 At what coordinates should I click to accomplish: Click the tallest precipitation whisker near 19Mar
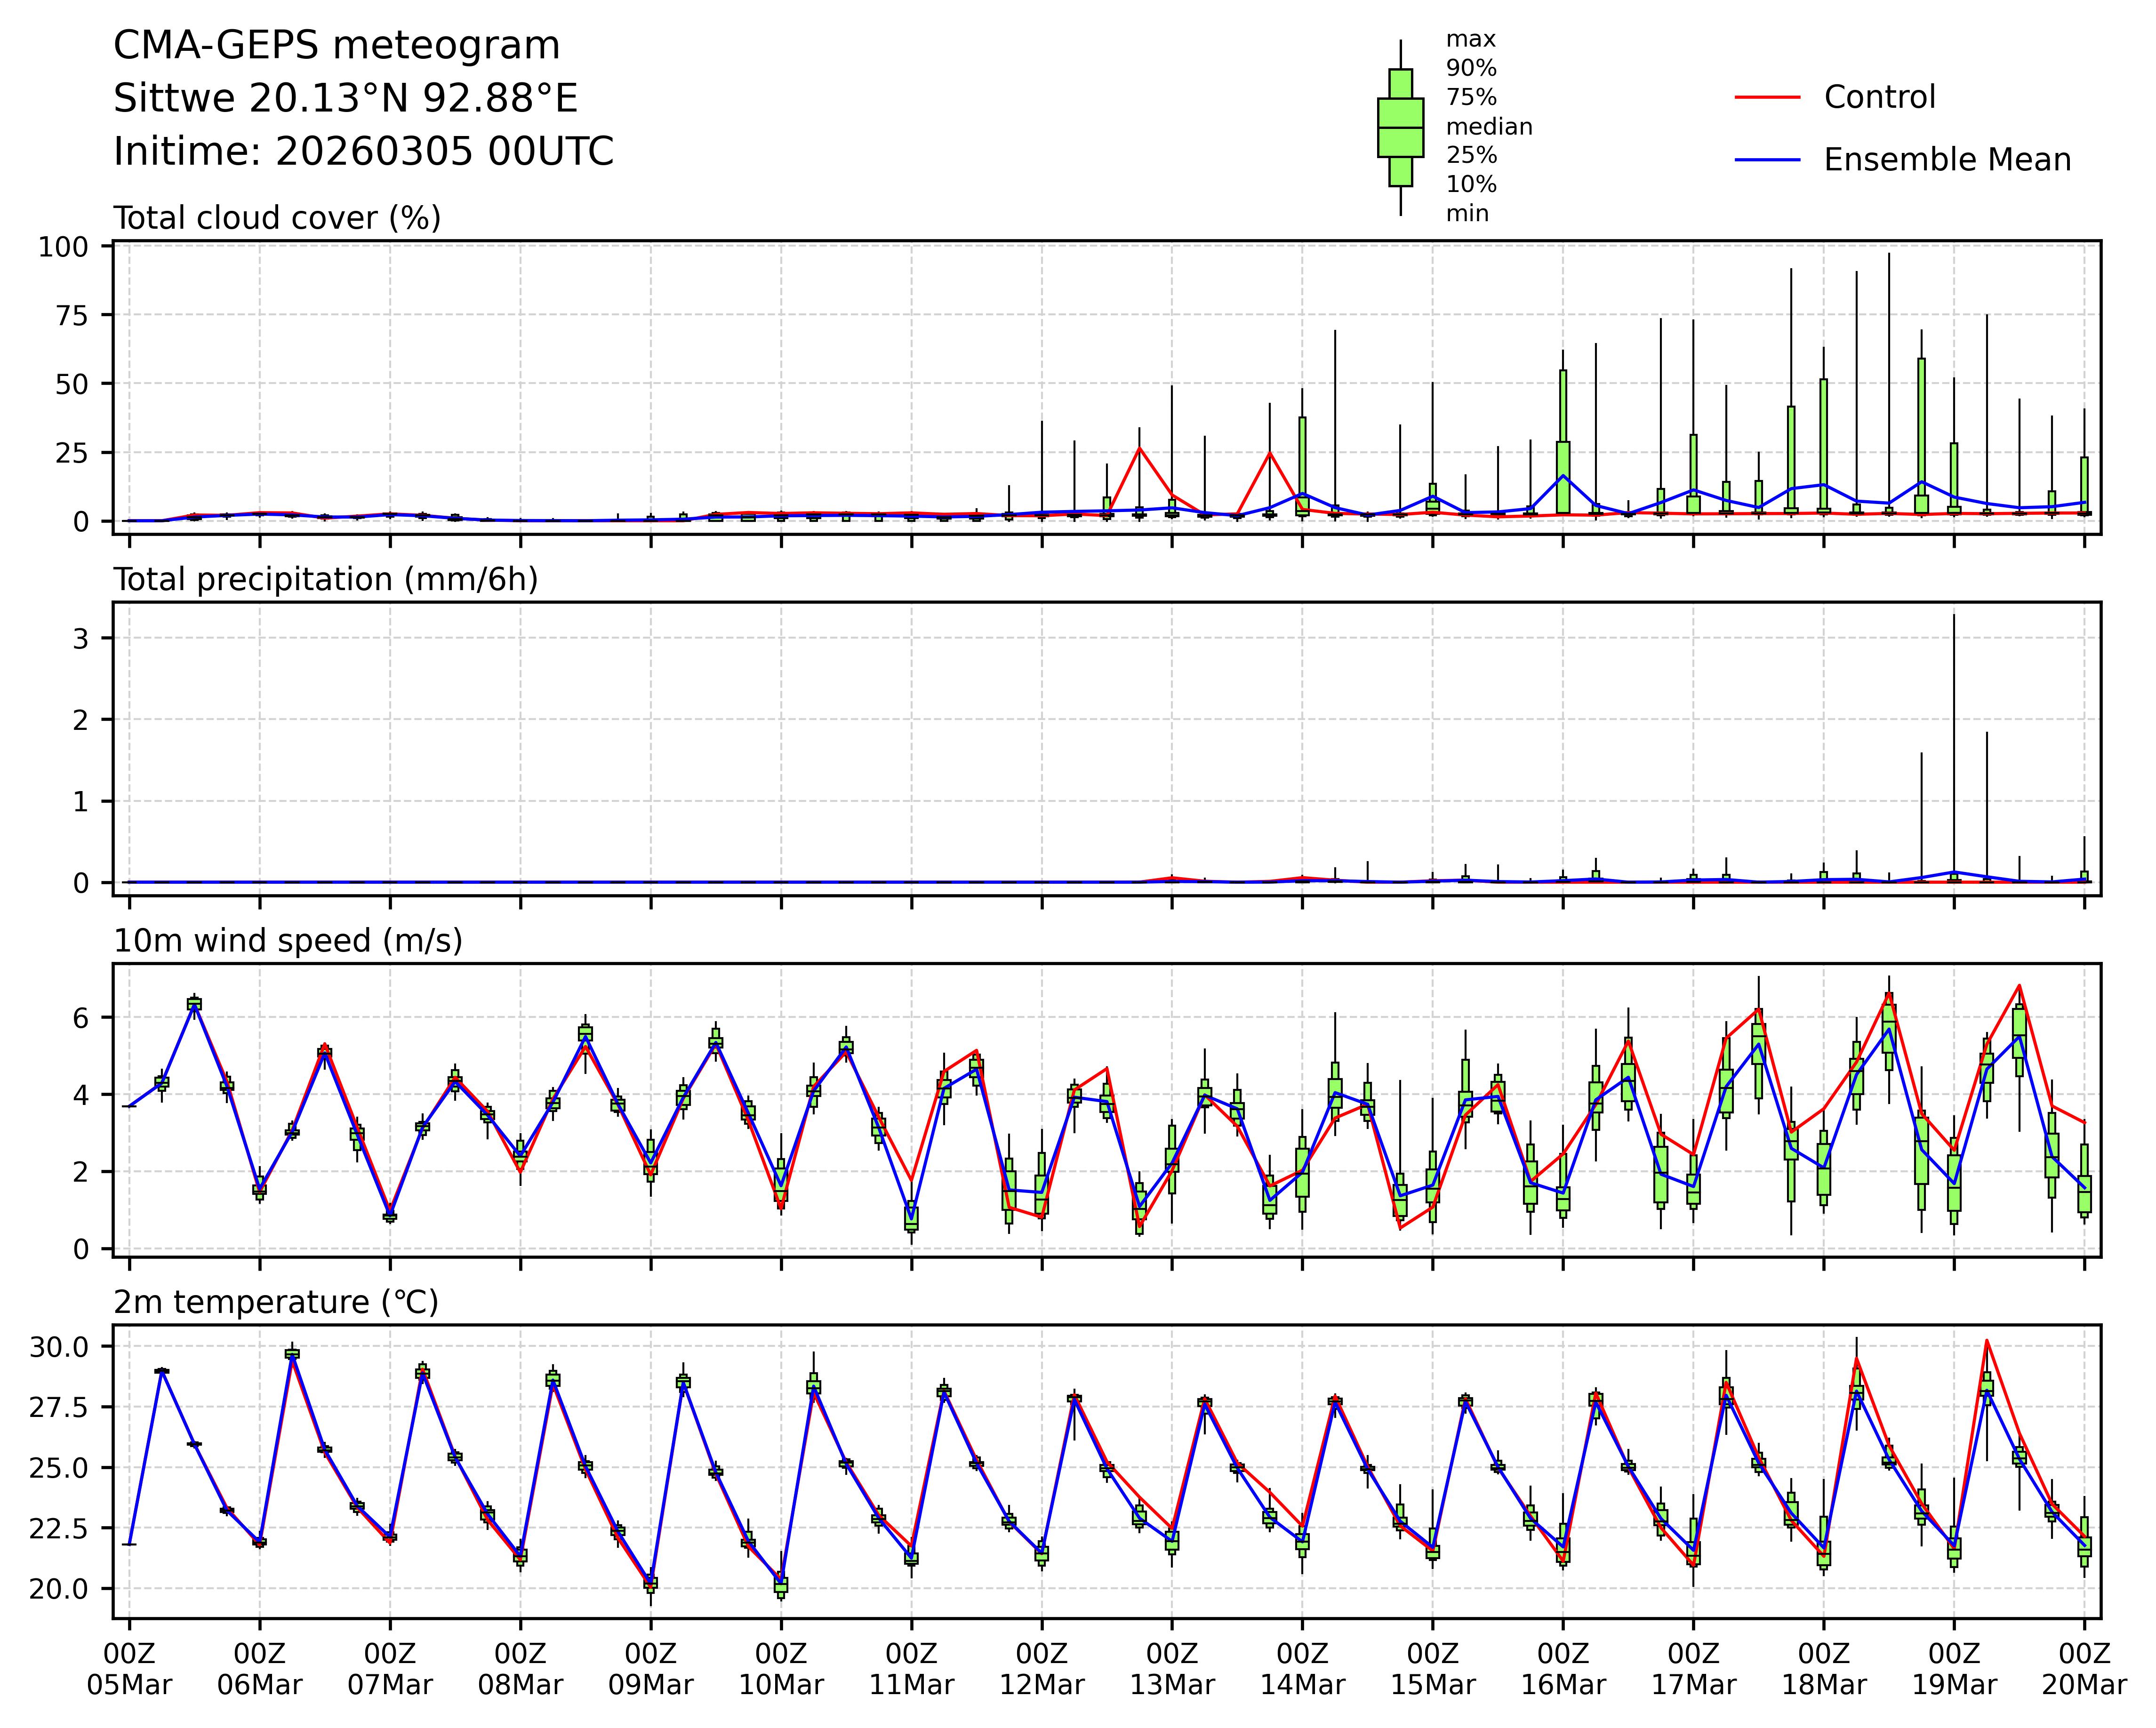1953,740
